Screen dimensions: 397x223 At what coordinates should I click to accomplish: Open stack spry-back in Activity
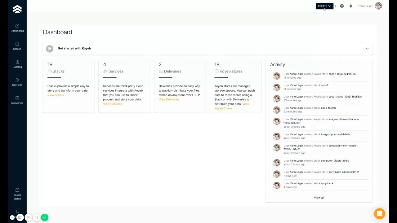327,183
